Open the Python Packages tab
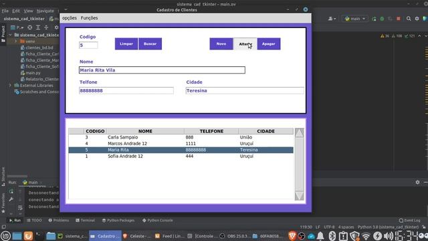428x241 pixels. click(118, 220)
